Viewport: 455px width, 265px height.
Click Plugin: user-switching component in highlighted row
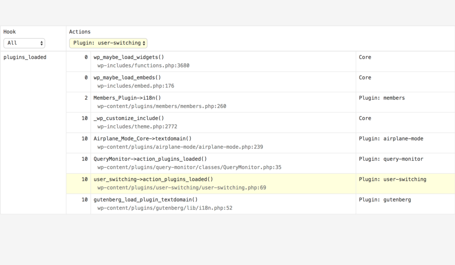coord(393,179)
